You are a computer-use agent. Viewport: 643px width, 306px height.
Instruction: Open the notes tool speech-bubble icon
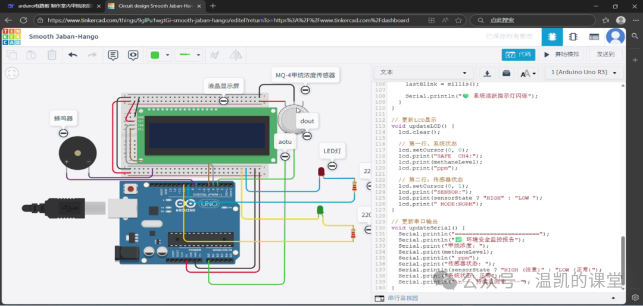(113, 55)
